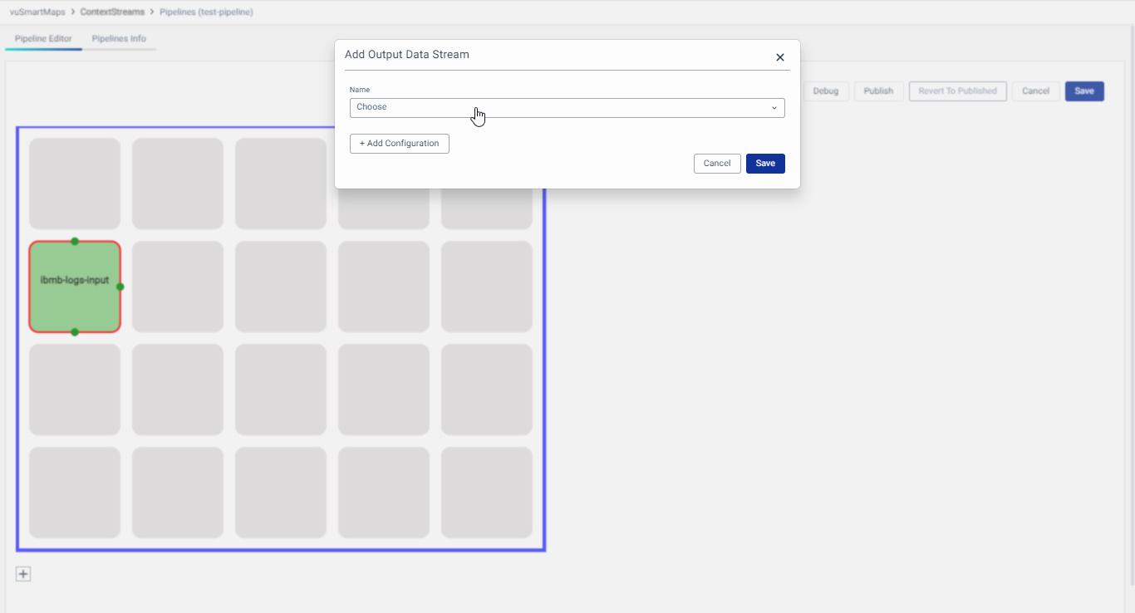Open the Name dropdown showing Choose
This screenshot has height=613, width=1135.
[x=567, y=107]
